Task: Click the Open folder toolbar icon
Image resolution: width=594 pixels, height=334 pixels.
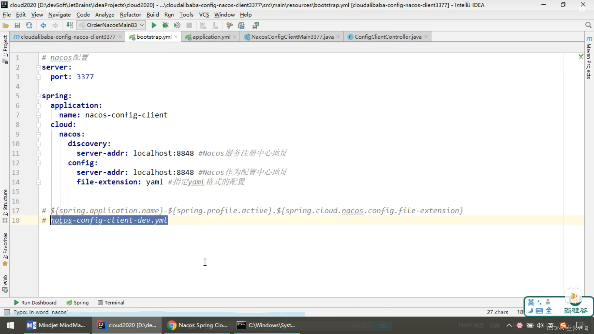Action: pos(6,25)
